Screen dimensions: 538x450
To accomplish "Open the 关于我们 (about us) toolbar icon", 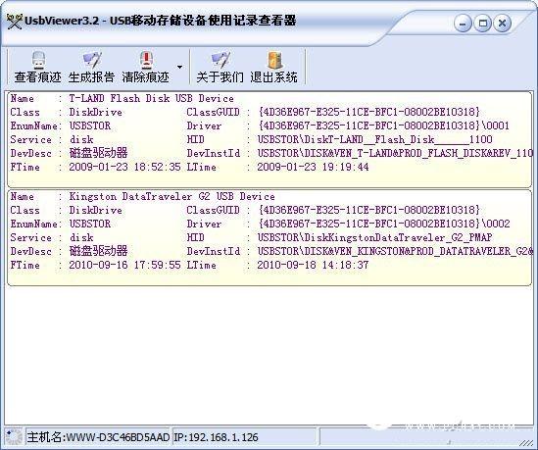I will (x=220, y=61).
